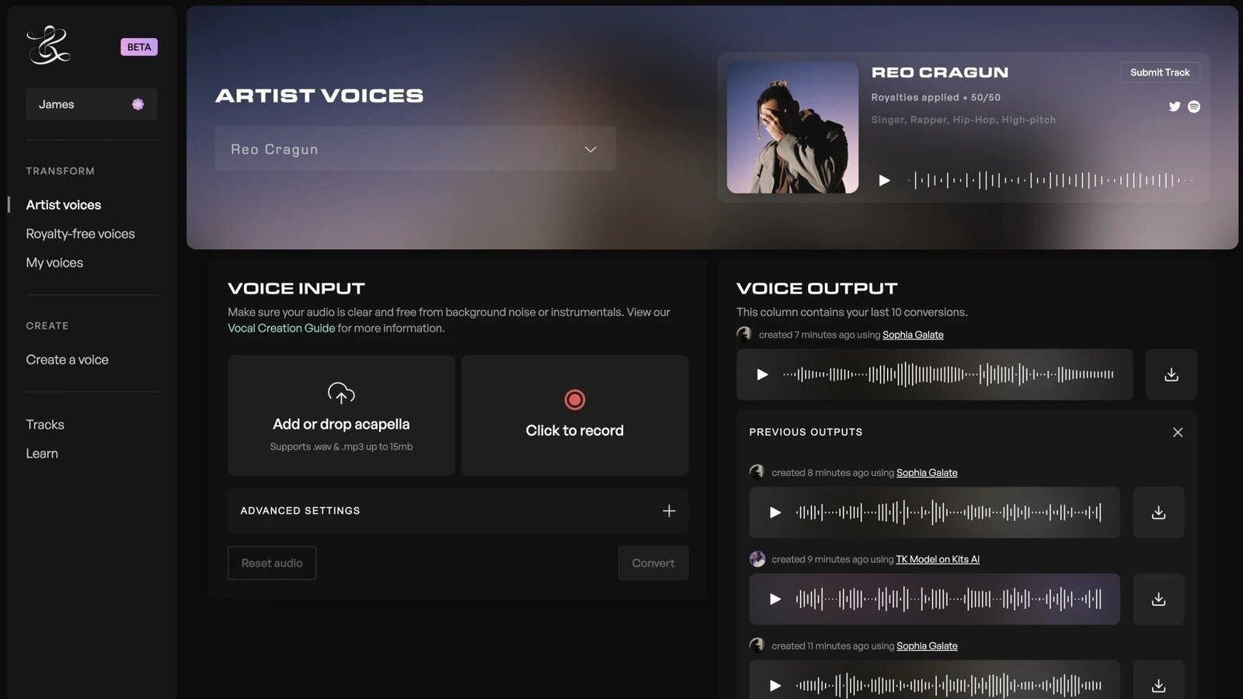
Task: Play the latest conversion from 7 minutes ago
Action: click(762, 374)
